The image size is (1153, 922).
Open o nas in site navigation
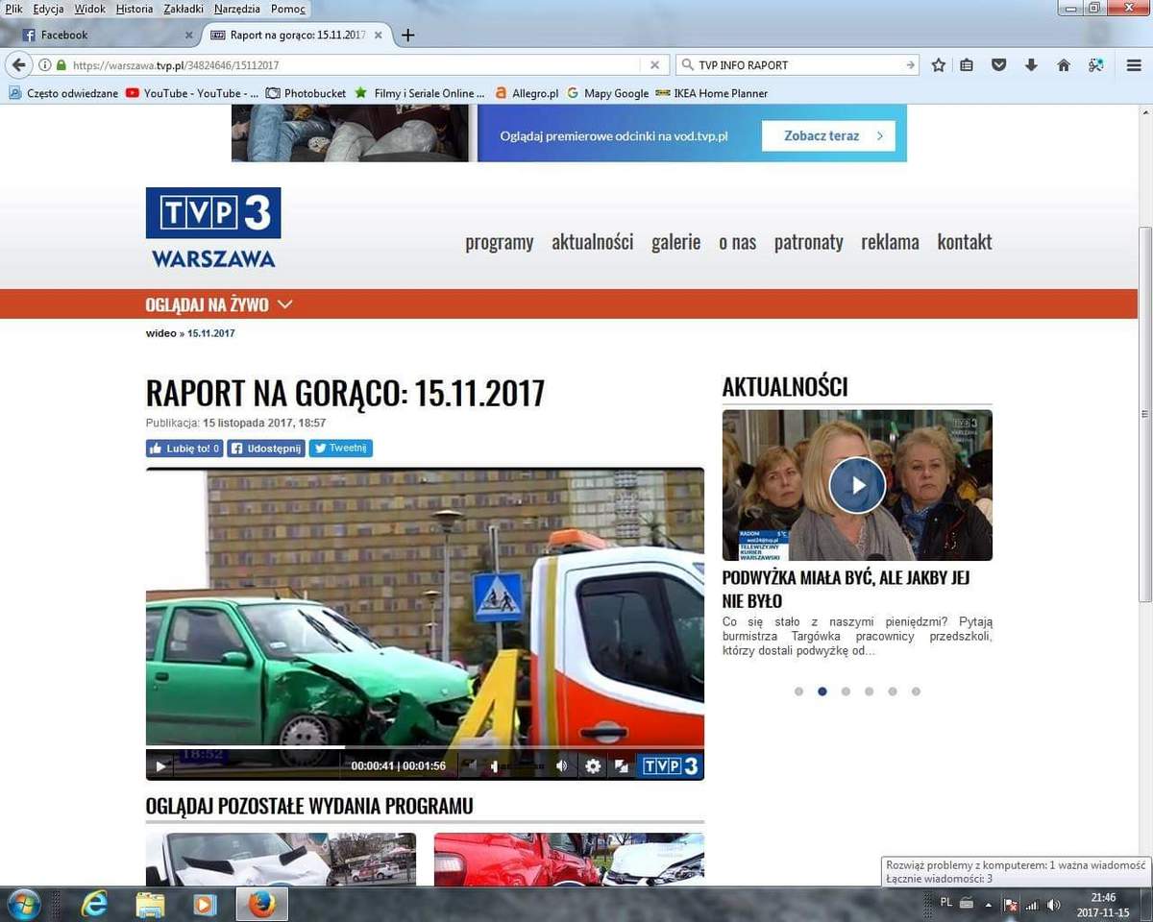pyautogui.click(x=737, y=242)
